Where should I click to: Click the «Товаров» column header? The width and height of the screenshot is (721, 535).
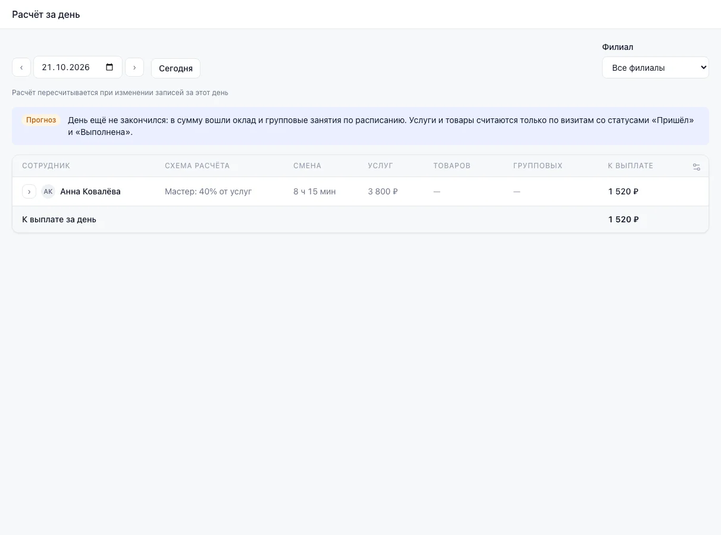click(452, 166)
